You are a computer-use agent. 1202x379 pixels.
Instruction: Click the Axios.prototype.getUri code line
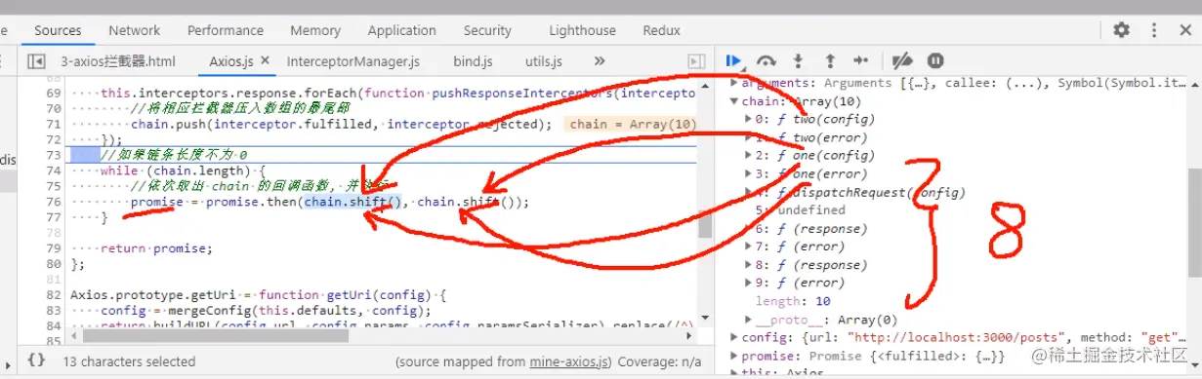point(258,294)
